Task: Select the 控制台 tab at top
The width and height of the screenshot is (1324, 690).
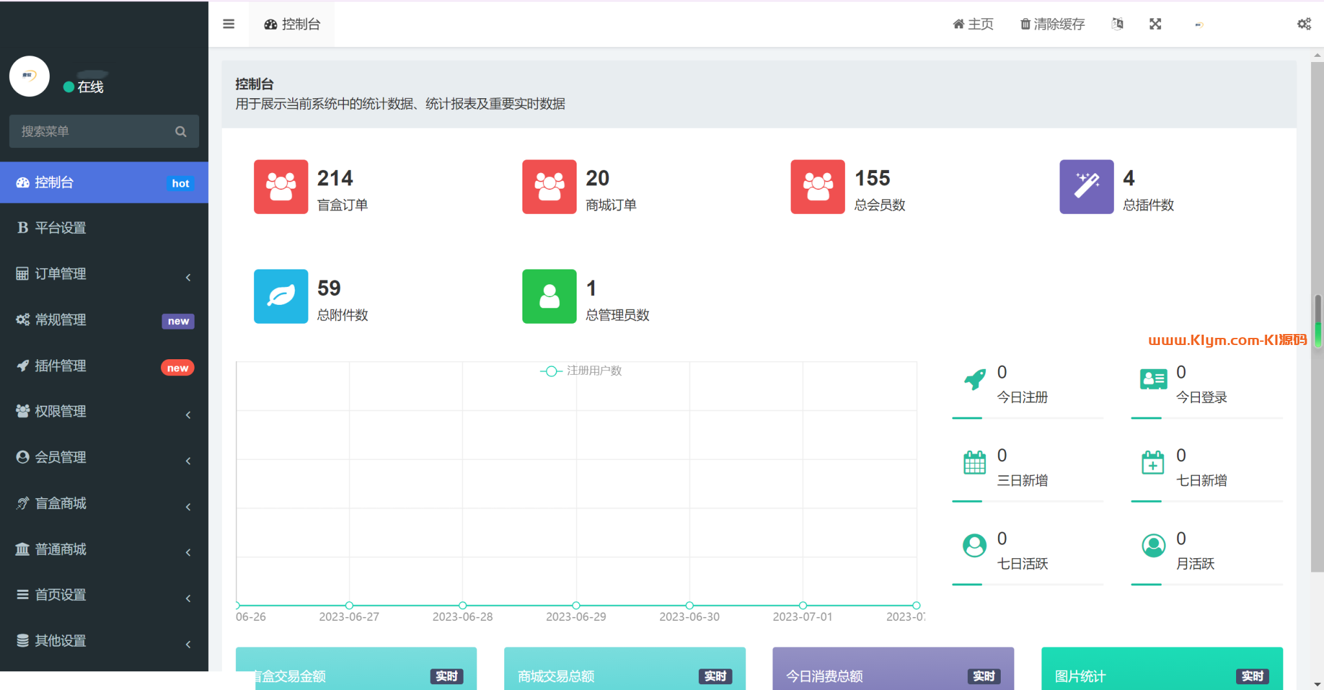Action: pos(292,24)
